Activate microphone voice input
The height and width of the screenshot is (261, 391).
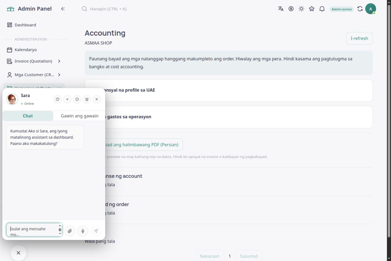pyautogui.click(x=83, y=231)
